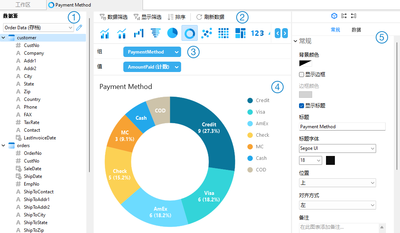Click the pencil icon next to Order Data

[79, 27]
